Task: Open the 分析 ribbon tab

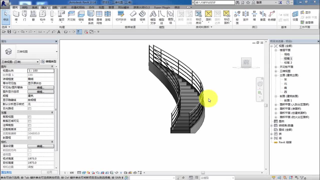Action: point(64,7)
